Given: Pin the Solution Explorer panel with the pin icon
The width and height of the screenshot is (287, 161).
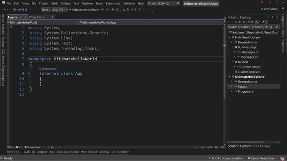Looking at the screenshot, I should point(273,17).
